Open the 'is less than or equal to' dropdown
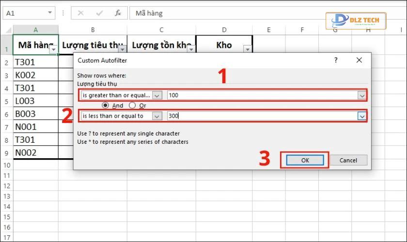The width and height of the screenshot is (407, 242). [157, 116]
